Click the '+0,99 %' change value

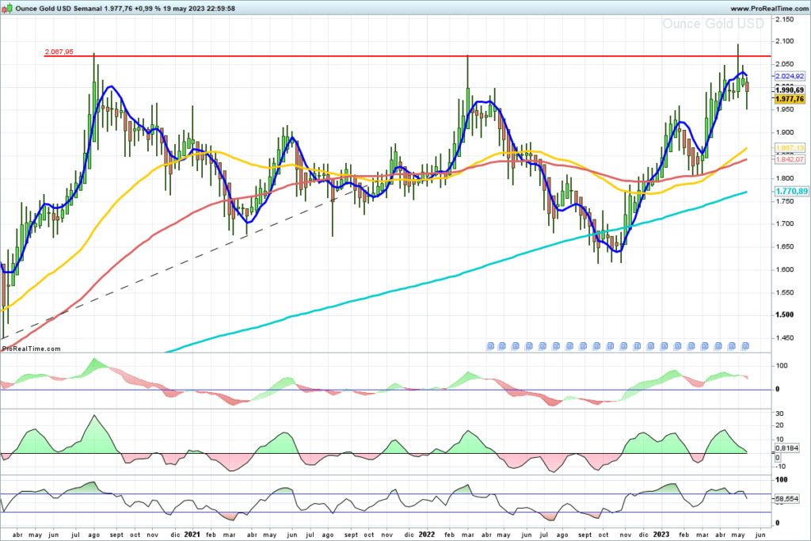(x=147, y=9)
